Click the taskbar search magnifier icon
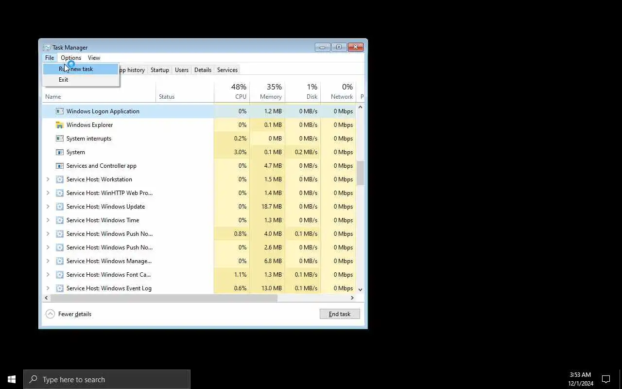This screenshot has height=389, width=622. 33,379
